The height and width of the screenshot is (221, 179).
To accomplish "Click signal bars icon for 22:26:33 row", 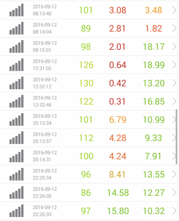I will pyautogui.click(x=16, y=211).
